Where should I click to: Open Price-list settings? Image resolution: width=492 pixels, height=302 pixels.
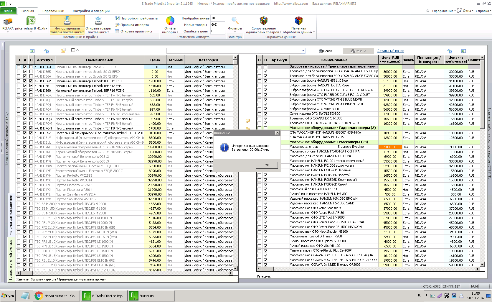coord(136,18)
